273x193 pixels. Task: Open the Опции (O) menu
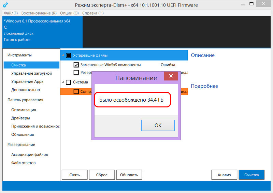pos(70,13)
